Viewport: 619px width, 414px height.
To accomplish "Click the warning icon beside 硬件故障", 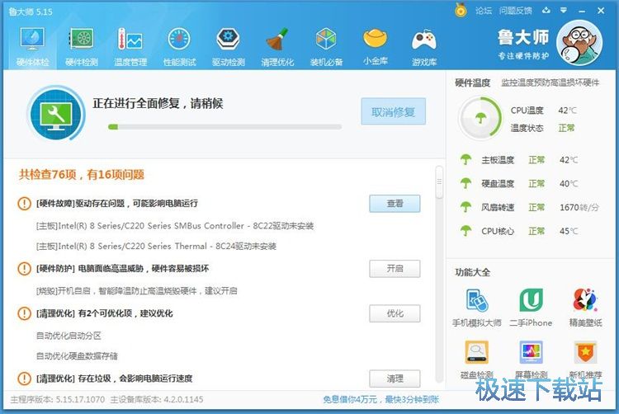I will coord(24,204).
